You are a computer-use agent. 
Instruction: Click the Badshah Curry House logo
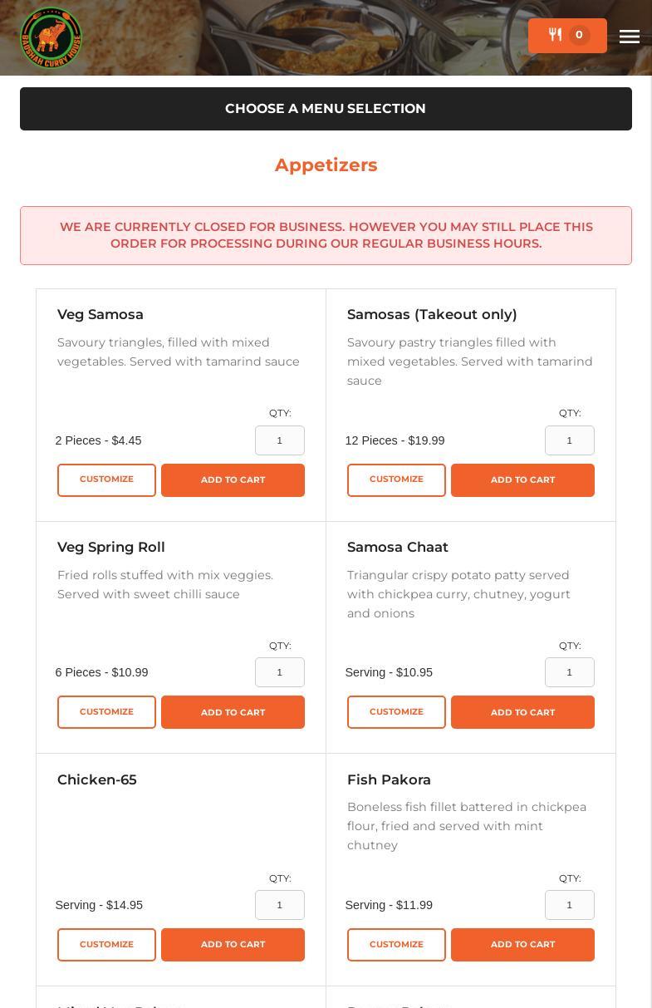tap(51, 37)
